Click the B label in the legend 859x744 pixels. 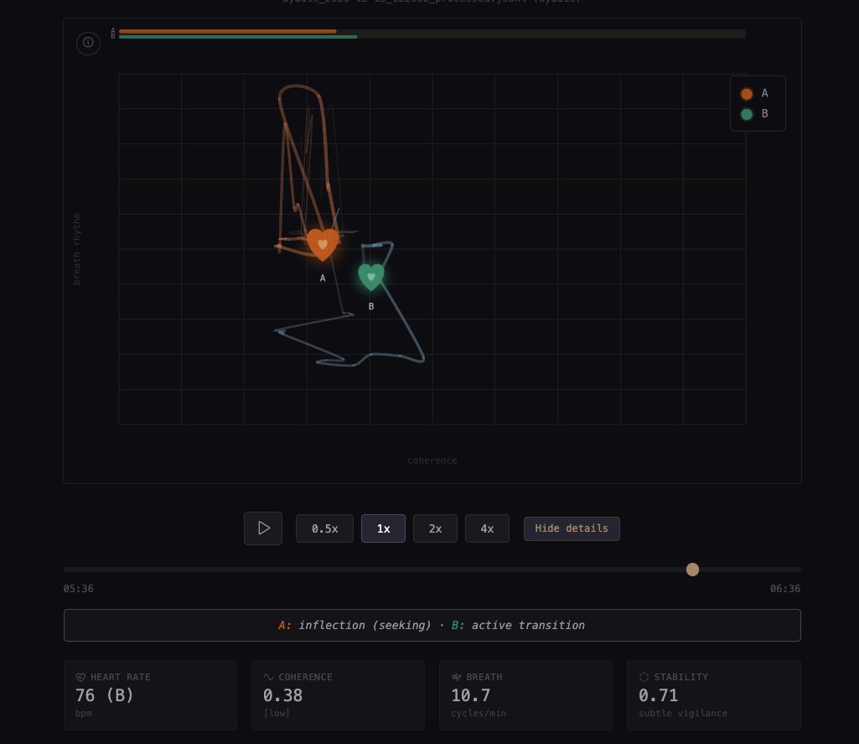click(765, 113)
